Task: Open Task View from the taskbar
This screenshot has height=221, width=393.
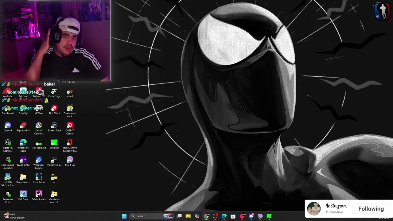Action: 179,216
